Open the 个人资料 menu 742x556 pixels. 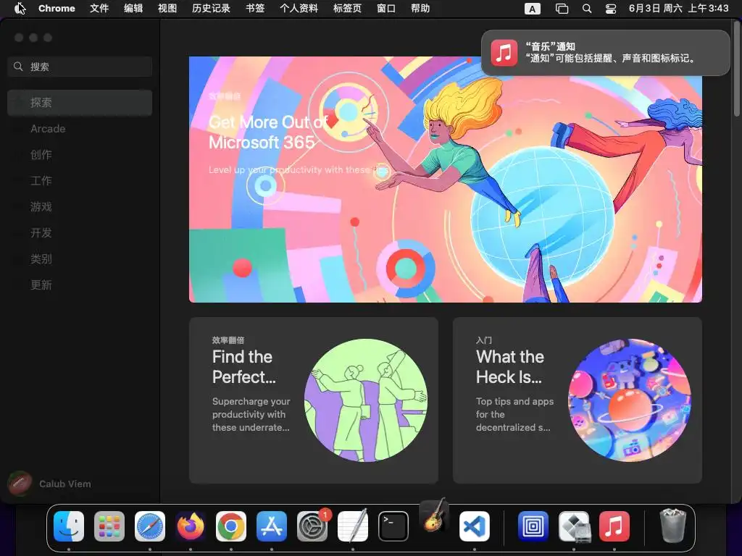coord(299,9)
